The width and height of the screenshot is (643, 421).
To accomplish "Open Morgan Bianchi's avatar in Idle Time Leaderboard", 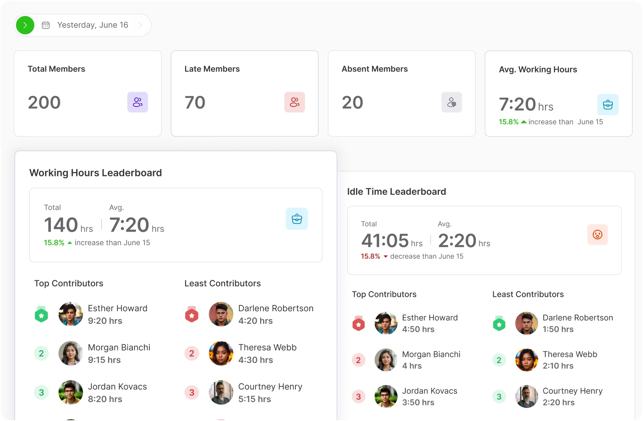I will (x=386, y=360).
